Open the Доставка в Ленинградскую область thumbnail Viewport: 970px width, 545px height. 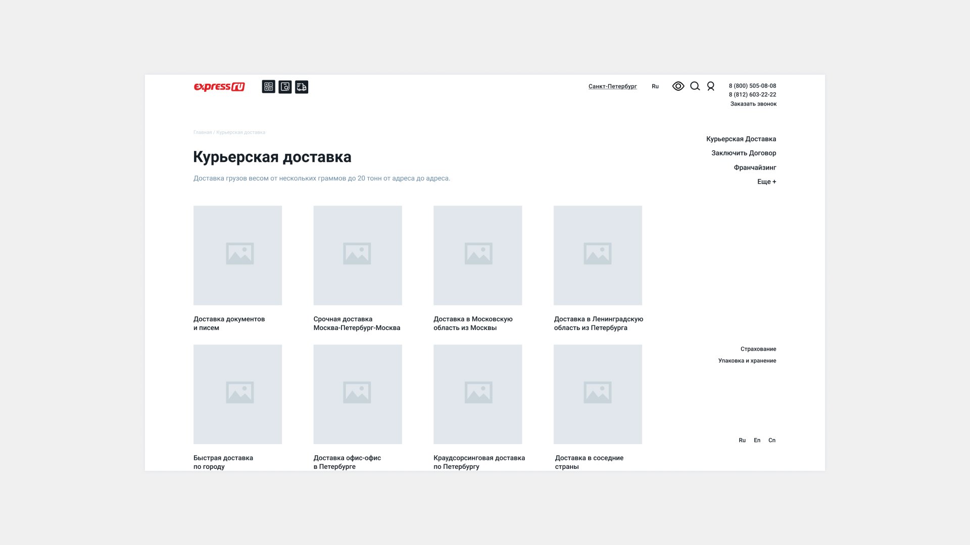598,255
